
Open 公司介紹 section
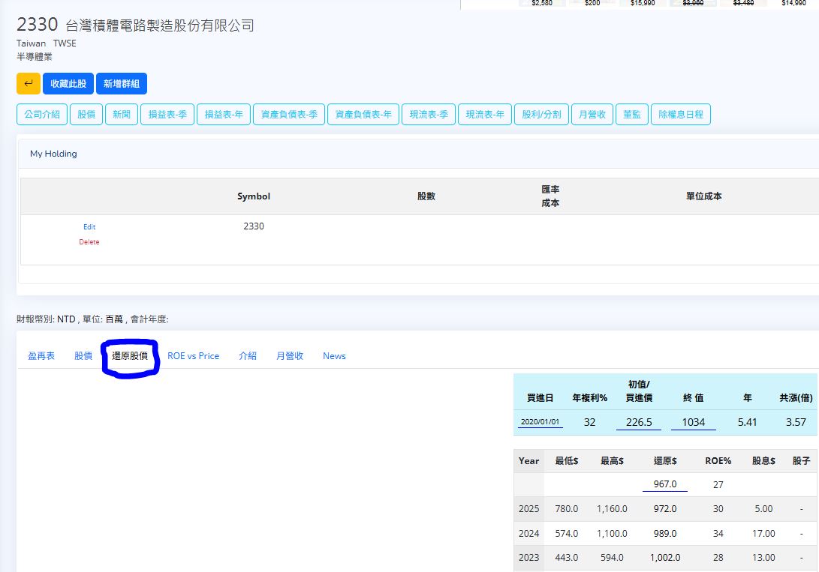(x=42, y=114)
